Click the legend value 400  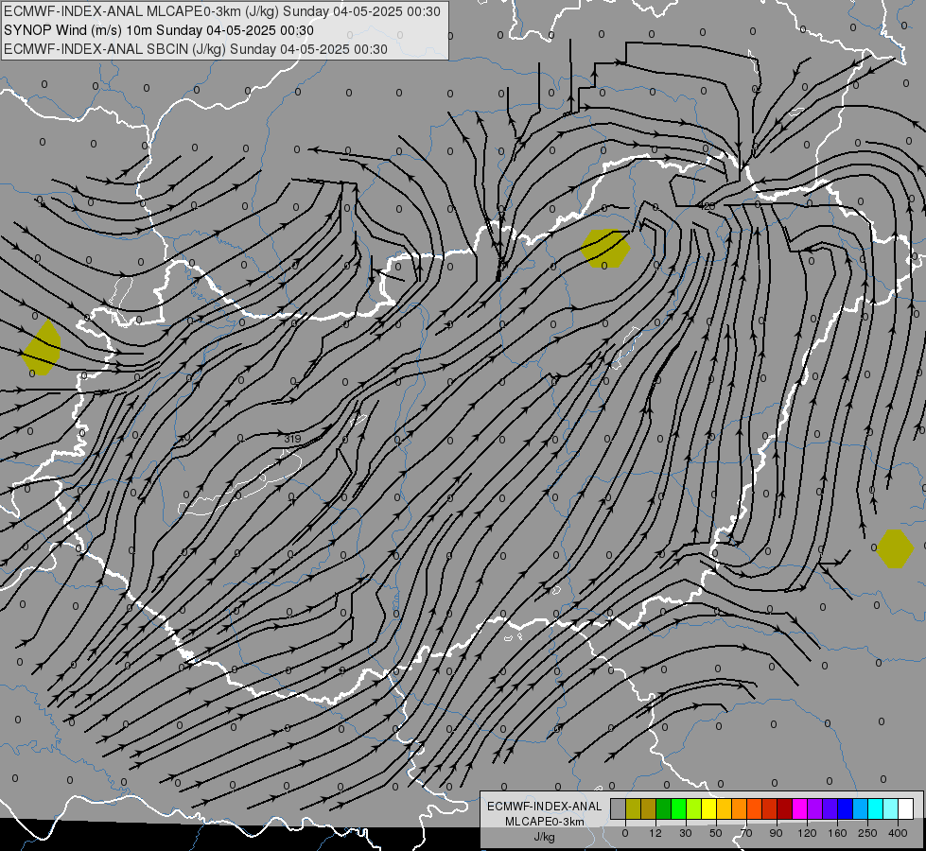click(x=898, y=833)
